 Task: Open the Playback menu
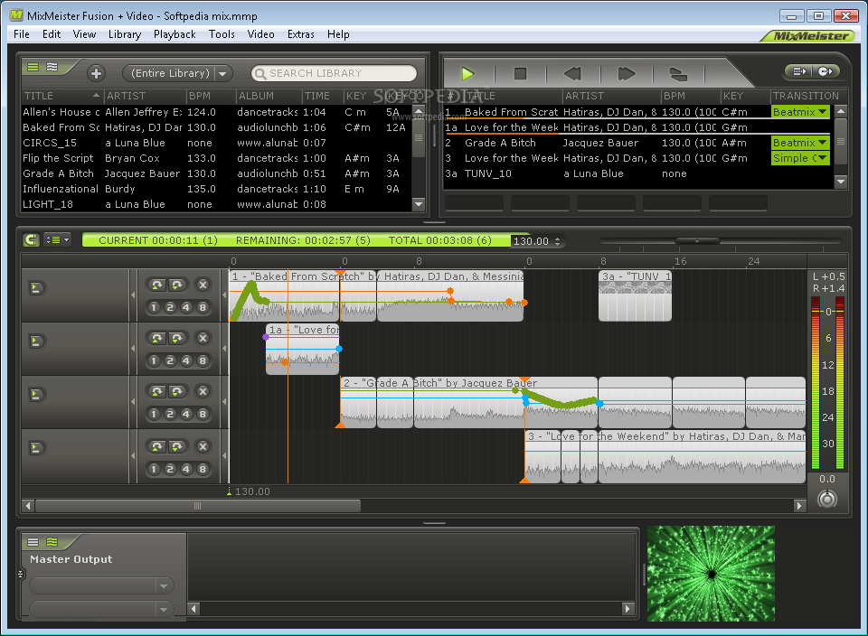175,34
